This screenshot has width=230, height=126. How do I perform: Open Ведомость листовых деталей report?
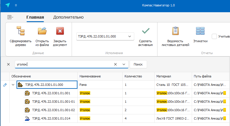click(x=175, y=31)
